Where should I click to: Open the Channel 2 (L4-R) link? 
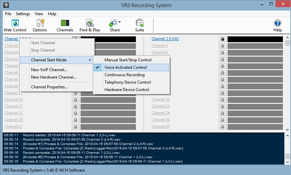click(165, 39)
